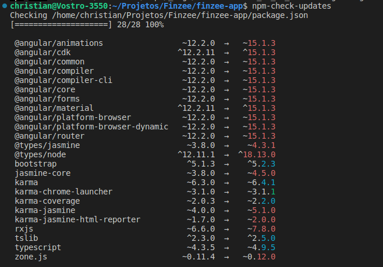Click the karma package name
383x267 pixels.
(x=26, y=182)
